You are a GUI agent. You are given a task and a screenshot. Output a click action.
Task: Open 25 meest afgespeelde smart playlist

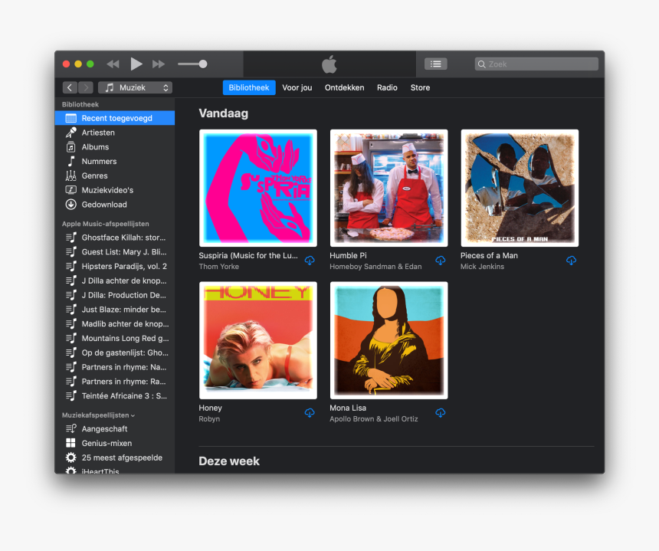(115, 458)
